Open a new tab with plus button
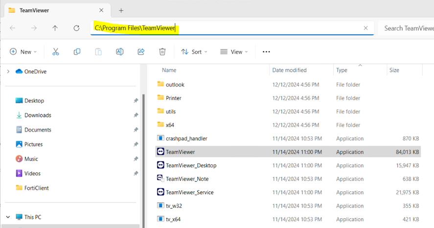The height and width of the screenshot is (228, 434). pyautogui.click(x=121, y=10)
